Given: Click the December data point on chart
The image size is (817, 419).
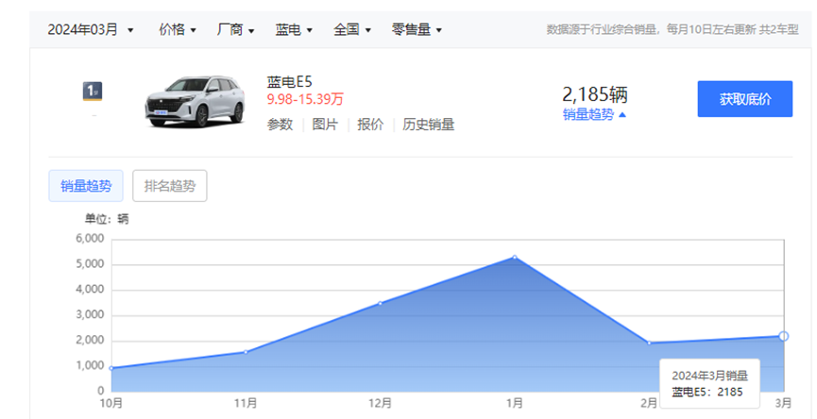Looking at the screenshot, I should point(380,303).
